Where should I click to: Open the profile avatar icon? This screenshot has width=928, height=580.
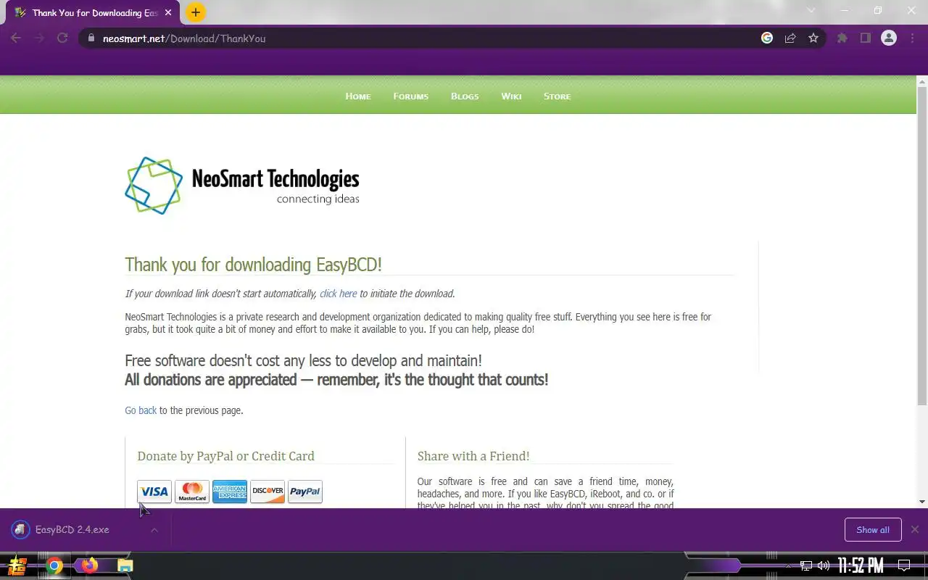(889, 38)
